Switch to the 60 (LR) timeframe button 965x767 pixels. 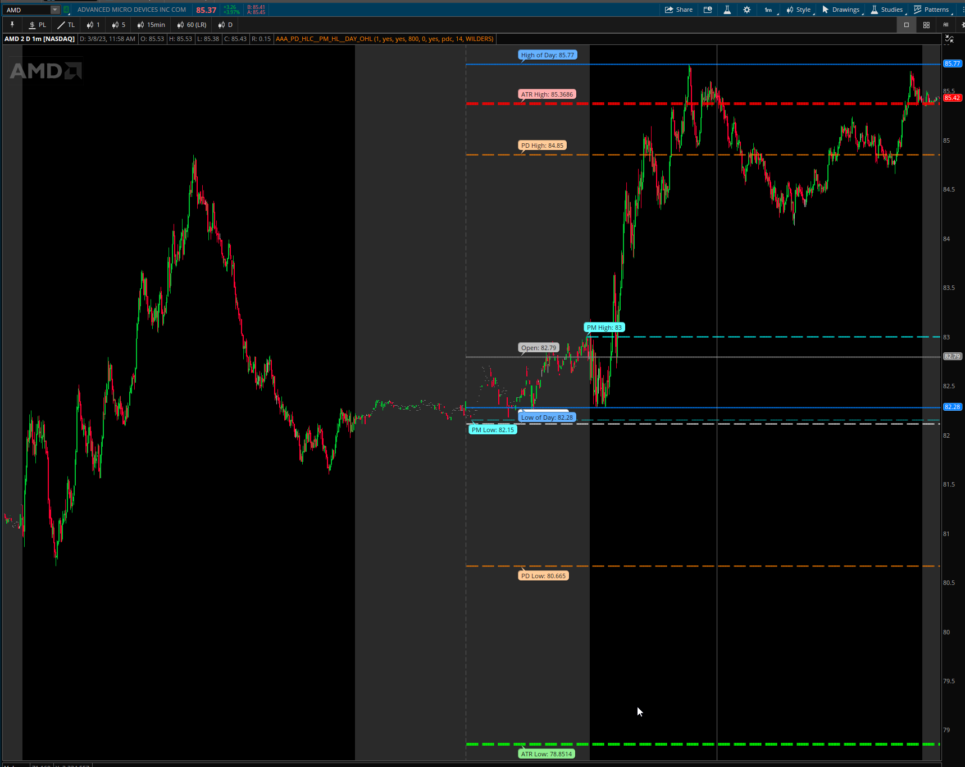click(x=192, y=25)
